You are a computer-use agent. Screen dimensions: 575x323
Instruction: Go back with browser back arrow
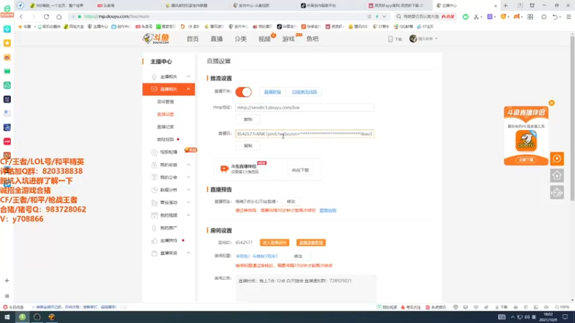(x=22, y=17)
